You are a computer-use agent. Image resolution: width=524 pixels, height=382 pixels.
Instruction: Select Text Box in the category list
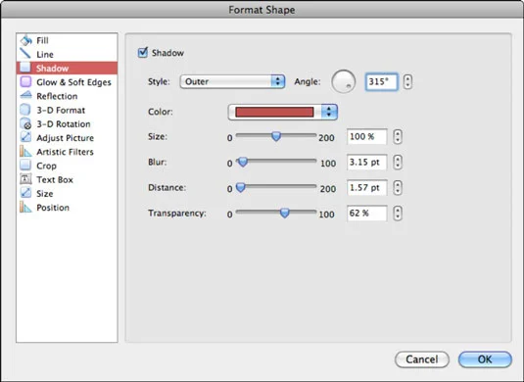pyautogui.click(x=67, y=180)
